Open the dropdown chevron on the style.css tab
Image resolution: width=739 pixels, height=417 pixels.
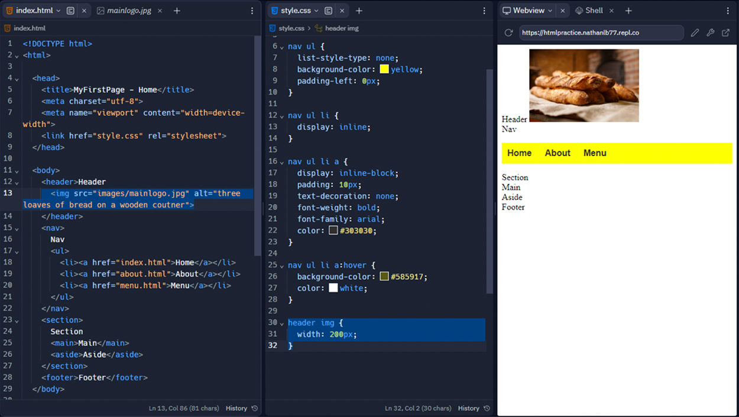[316, 11]
